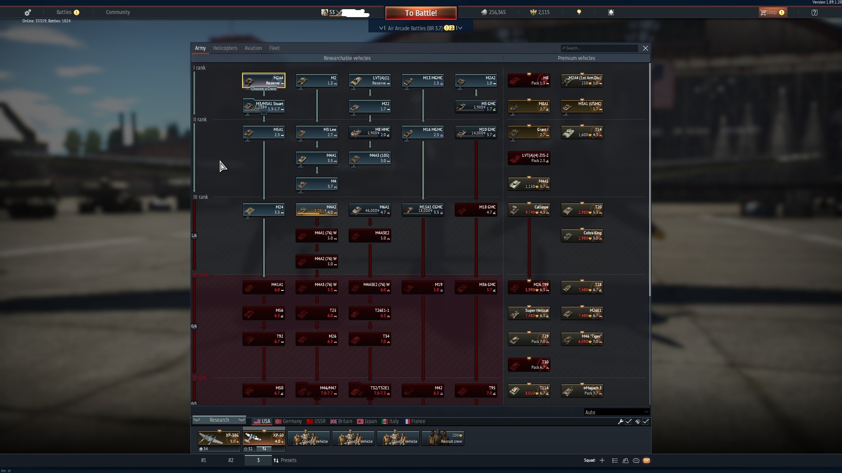
Task: Select the M10 GMC tank destroyer
Action: click(x=476, y=132)
